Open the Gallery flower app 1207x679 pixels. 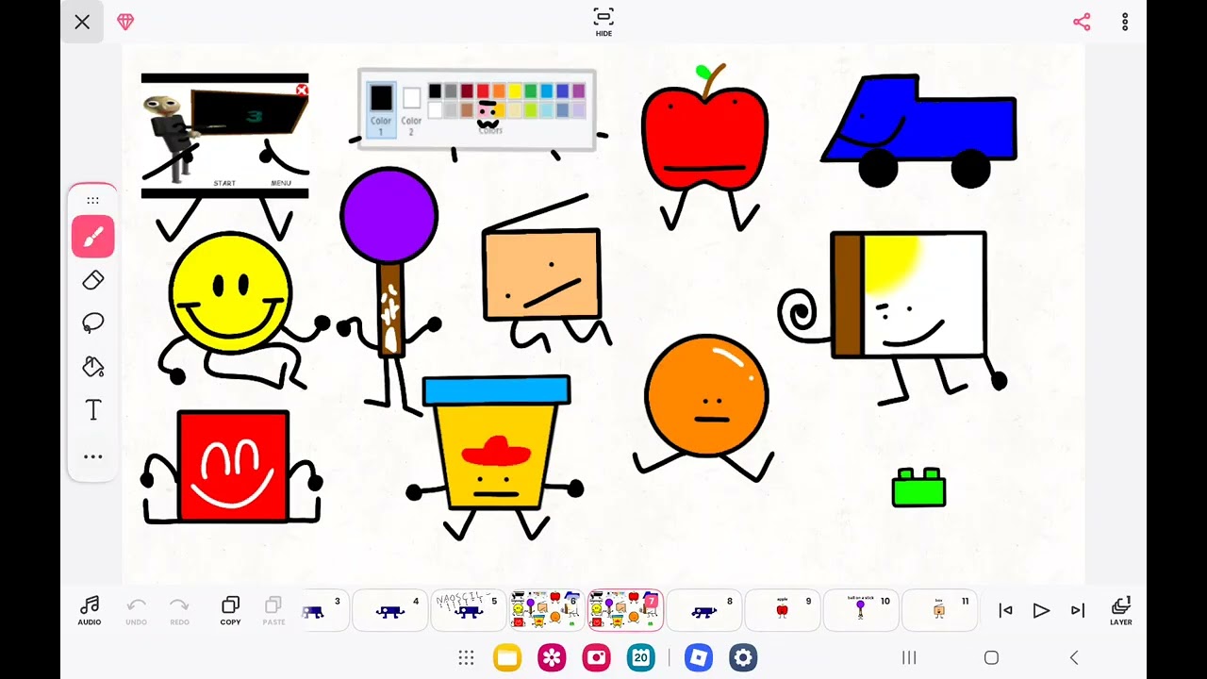click(x=552, y=657)
